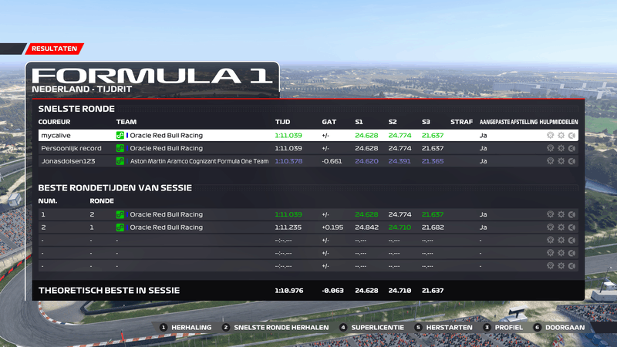Click BESTE RONDETIJDEN VAN SESSIE heading
617x347 pixels.
[x=115, y=188]
